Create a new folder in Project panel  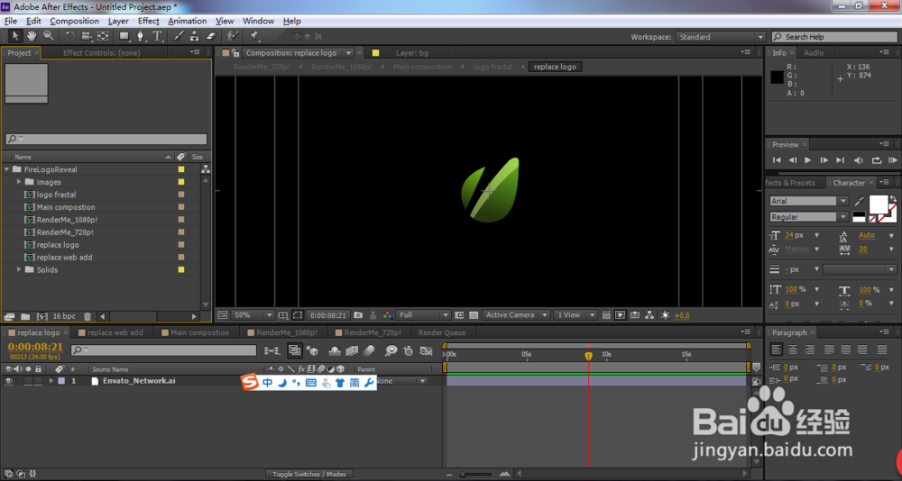25,317
